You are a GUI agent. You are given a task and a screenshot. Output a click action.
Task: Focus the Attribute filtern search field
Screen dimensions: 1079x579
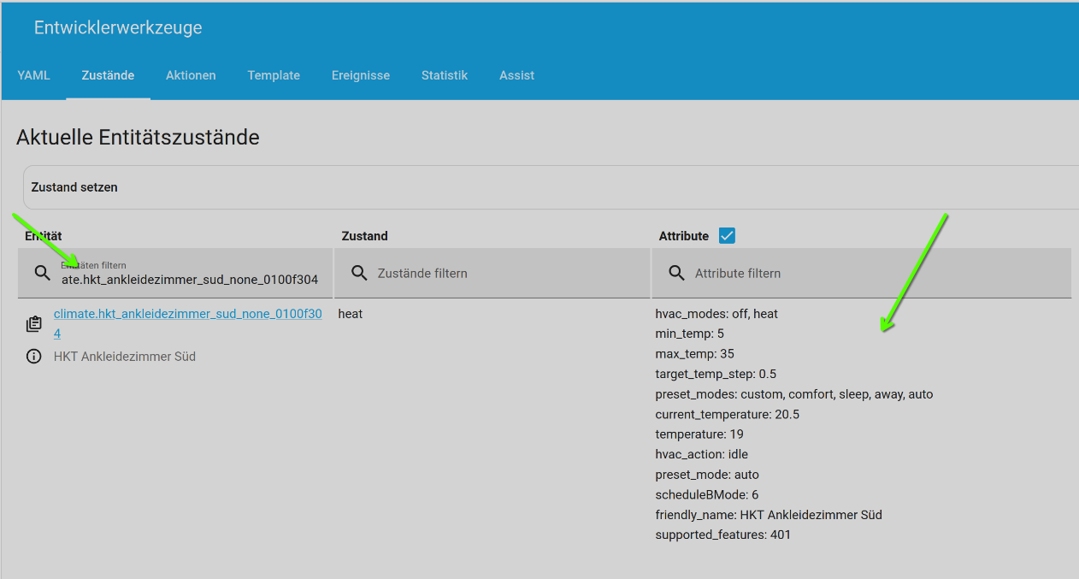[872, 274]
